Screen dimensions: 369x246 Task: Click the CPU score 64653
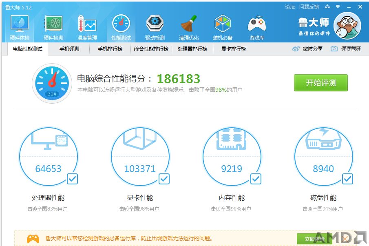[x=48, y=169]
